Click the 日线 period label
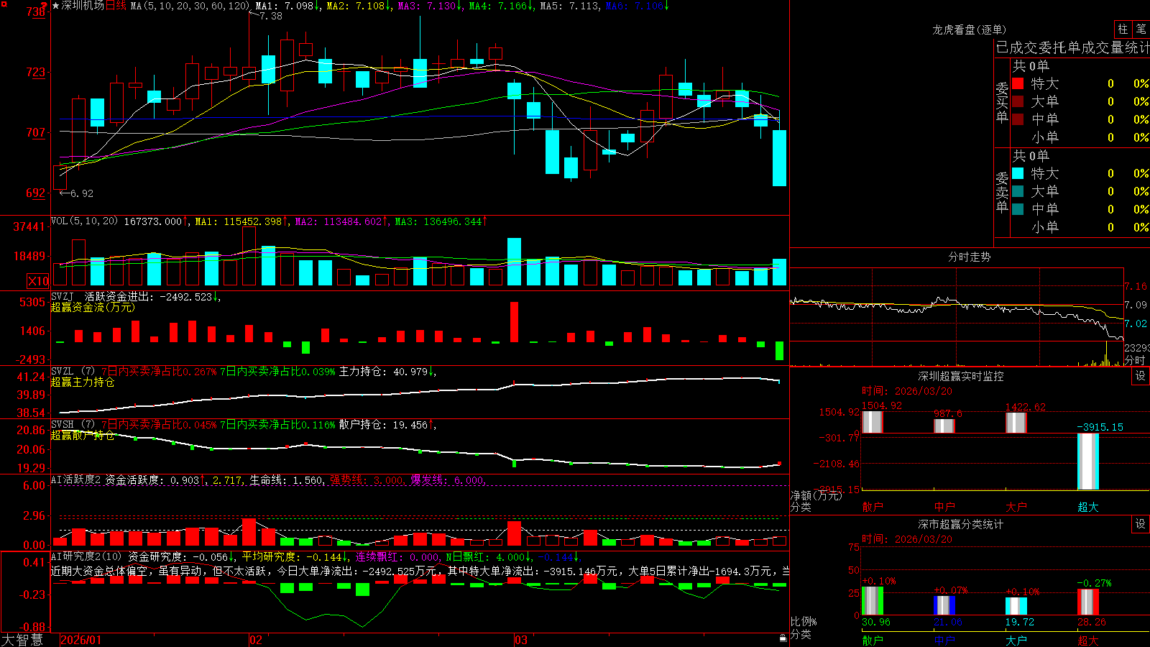Screen dimensions: 1150x647 click(x=116, y=6)
